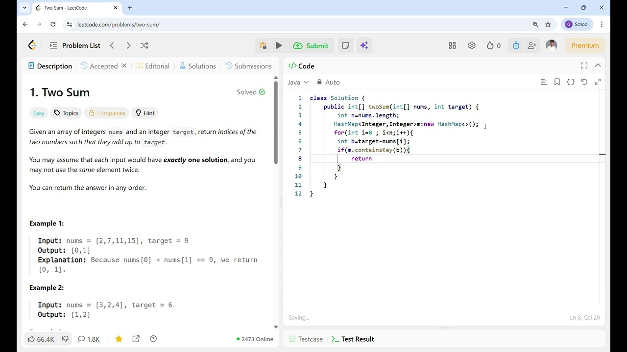Image resolution: width=627 pixels, height=352 pixels.
Task: Open the user profile avatar
Action: coord(552,45)
